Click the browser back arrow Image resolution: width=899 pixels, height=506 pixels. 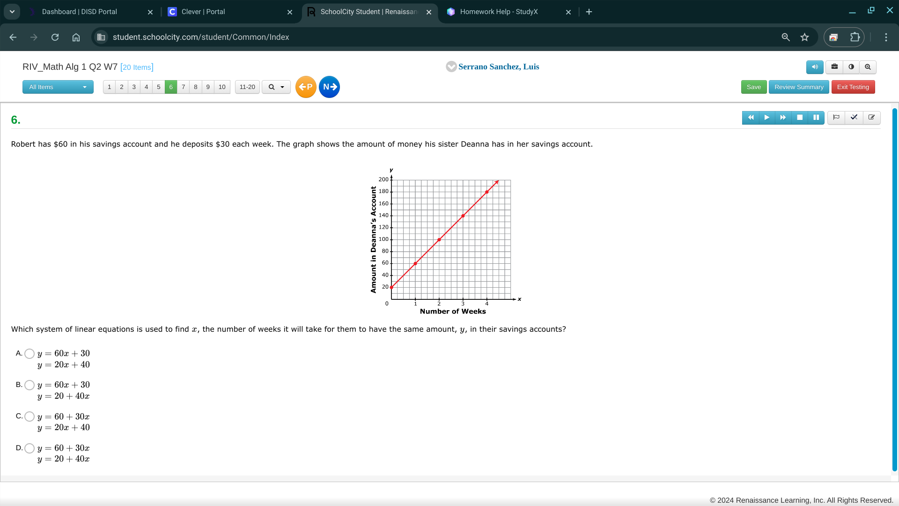click(13, 37)
